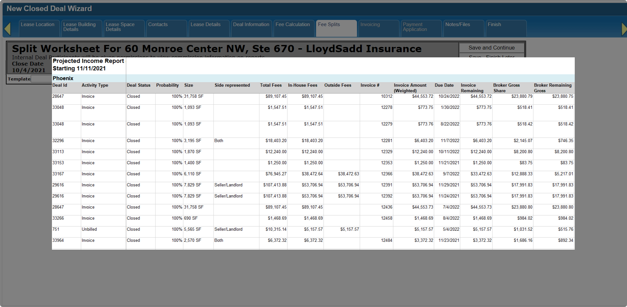Select the Finish tab
This screenshot has width=627, height=307.
(x=506, y=28)
